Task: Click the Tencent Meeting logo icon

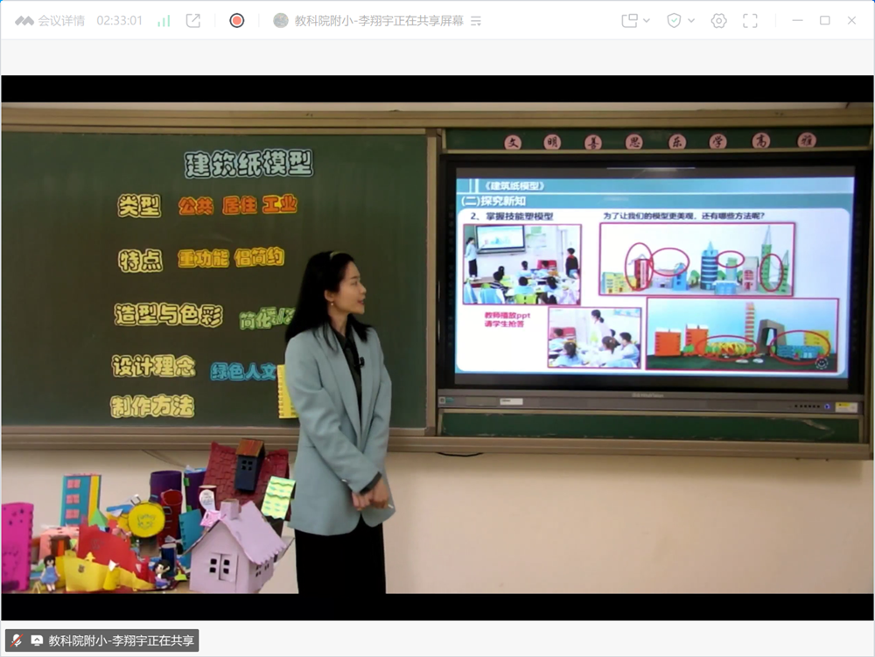Action: click(24, 21)
